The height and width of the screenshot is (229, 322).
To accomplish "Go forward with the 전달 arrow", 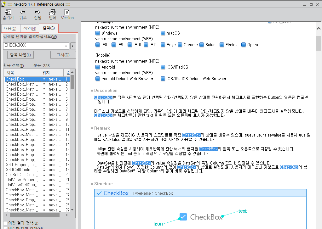I will click(37, 14).
